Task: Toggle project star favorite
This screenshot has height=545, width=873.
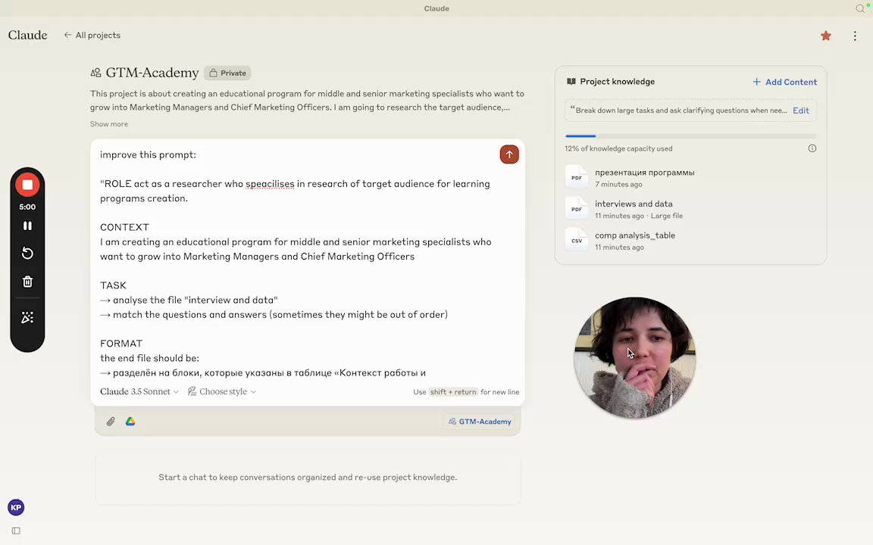Action: [x=826, y=36]
